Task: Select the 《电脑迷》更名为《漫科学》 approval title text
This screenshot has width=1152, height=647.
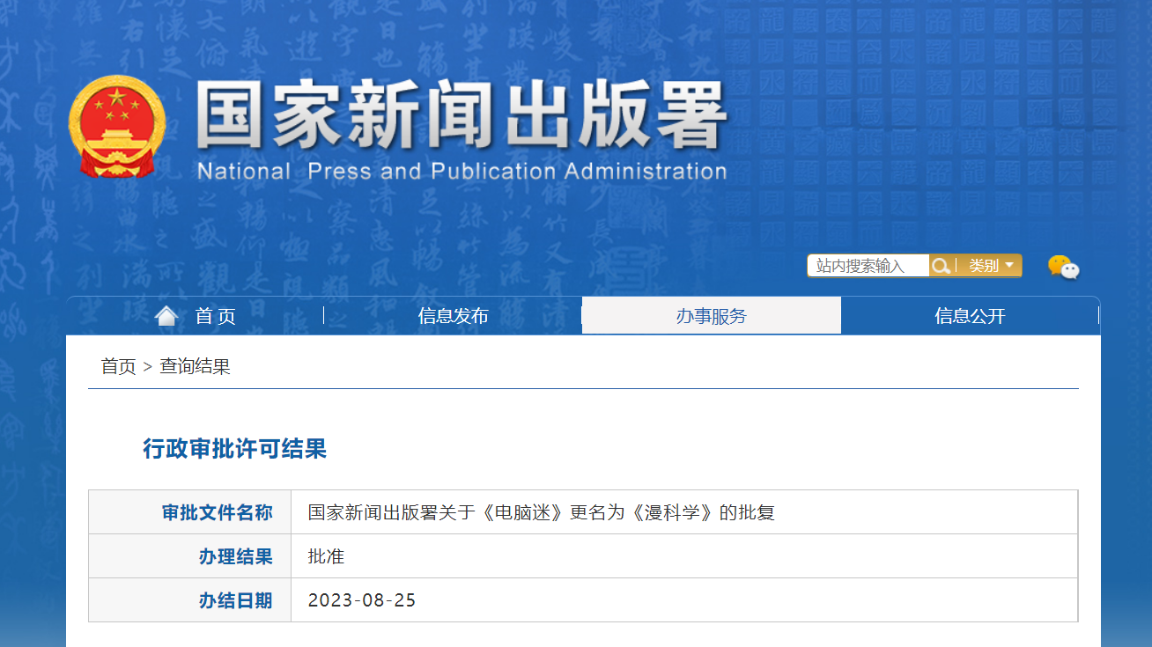Action: [597, 512]
